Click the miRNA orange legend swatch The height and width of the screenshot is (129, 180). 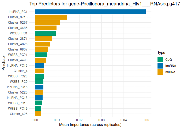pyautogui.click(x=160, y=72)
